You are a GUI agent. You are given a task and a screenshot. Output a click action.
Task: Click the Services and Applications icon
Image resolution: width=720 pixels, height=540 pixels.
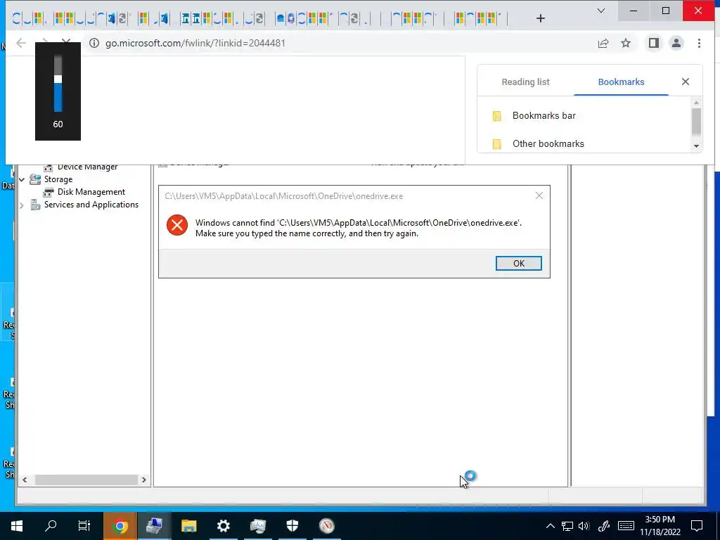[x=35, y=205]
